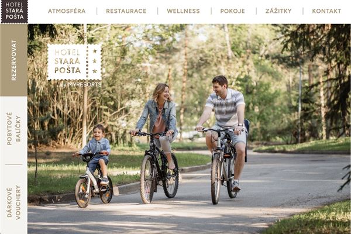Open the Restaurace menu item
Screen dimensions: 351x234
pyautogui.click(x=126, y=11)
